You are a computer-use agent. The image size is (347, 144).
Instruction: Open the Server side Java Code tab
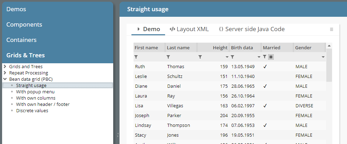pyautogui.click(x=251, y=29)
